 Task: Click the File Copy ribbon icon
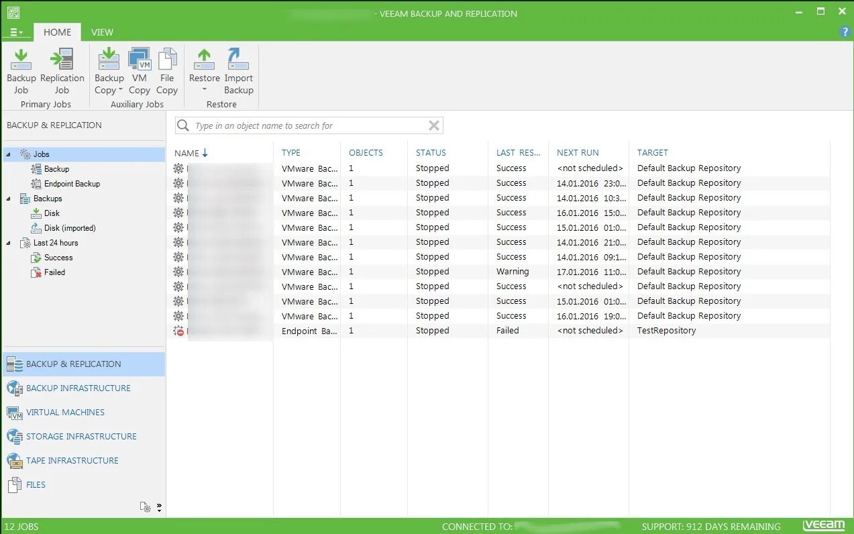[x=167, y=59]
